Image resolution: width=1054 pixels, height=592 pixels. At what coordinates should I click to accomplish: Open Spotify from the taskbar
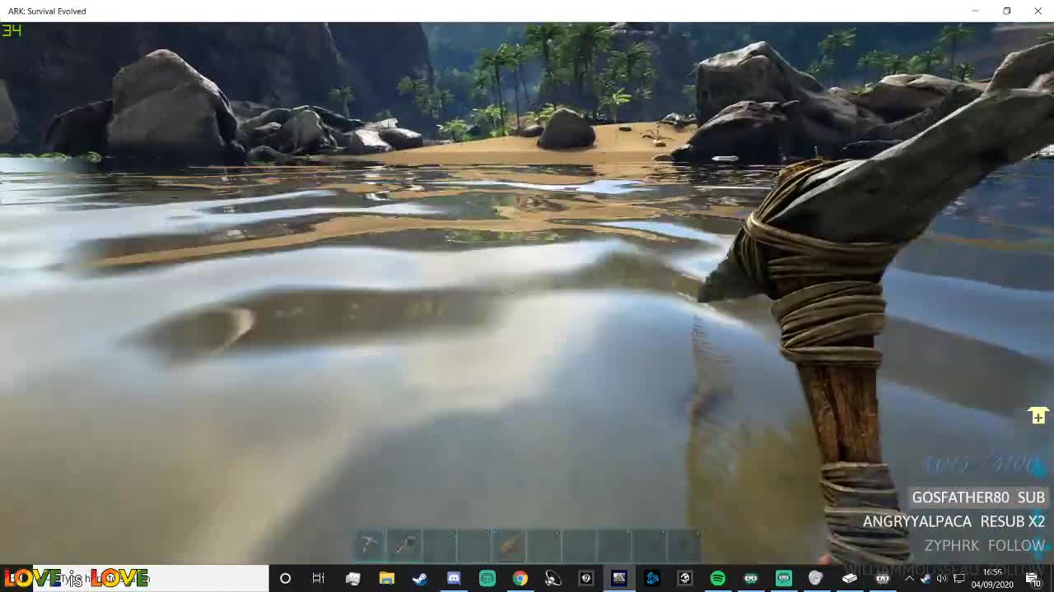[718, 578]
